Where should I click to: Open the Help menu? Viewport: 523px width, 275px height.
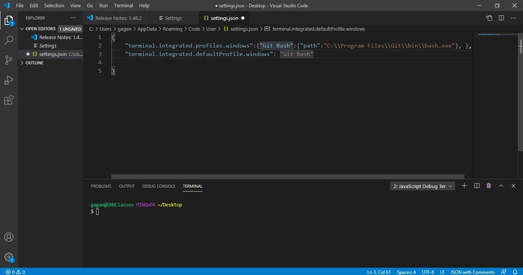click(x=144, y=5)
